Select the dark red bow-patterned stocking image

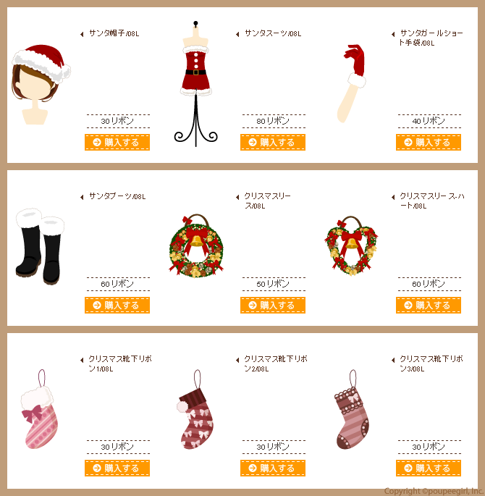pos(195,409)
